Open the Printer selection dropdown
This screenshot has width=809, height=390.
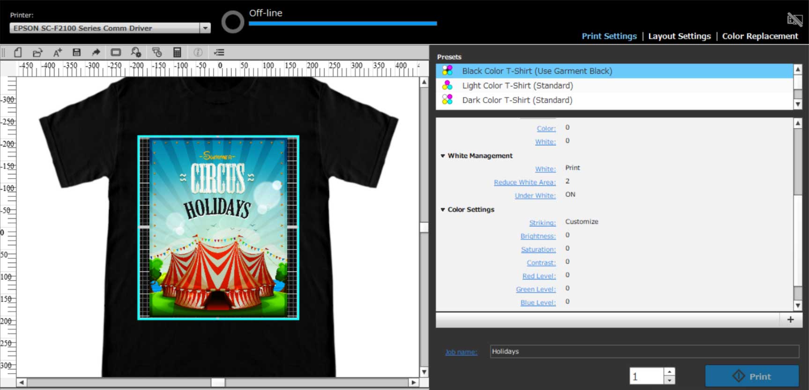tap(205, 28)
